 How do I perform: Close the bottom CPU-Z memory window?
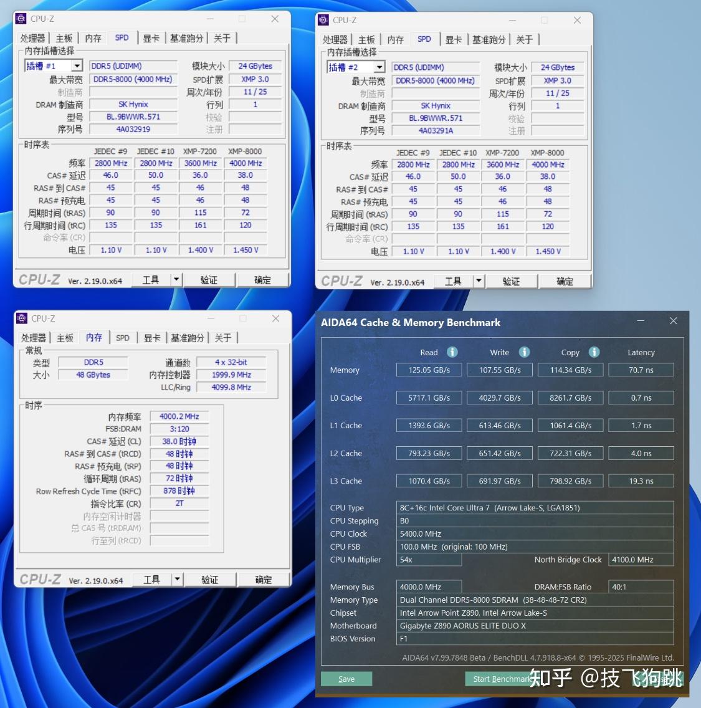click(276, 318)
